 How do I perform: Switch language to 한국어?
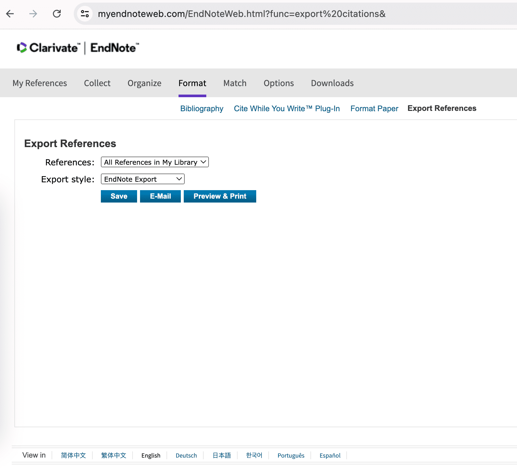coord(254,455)
